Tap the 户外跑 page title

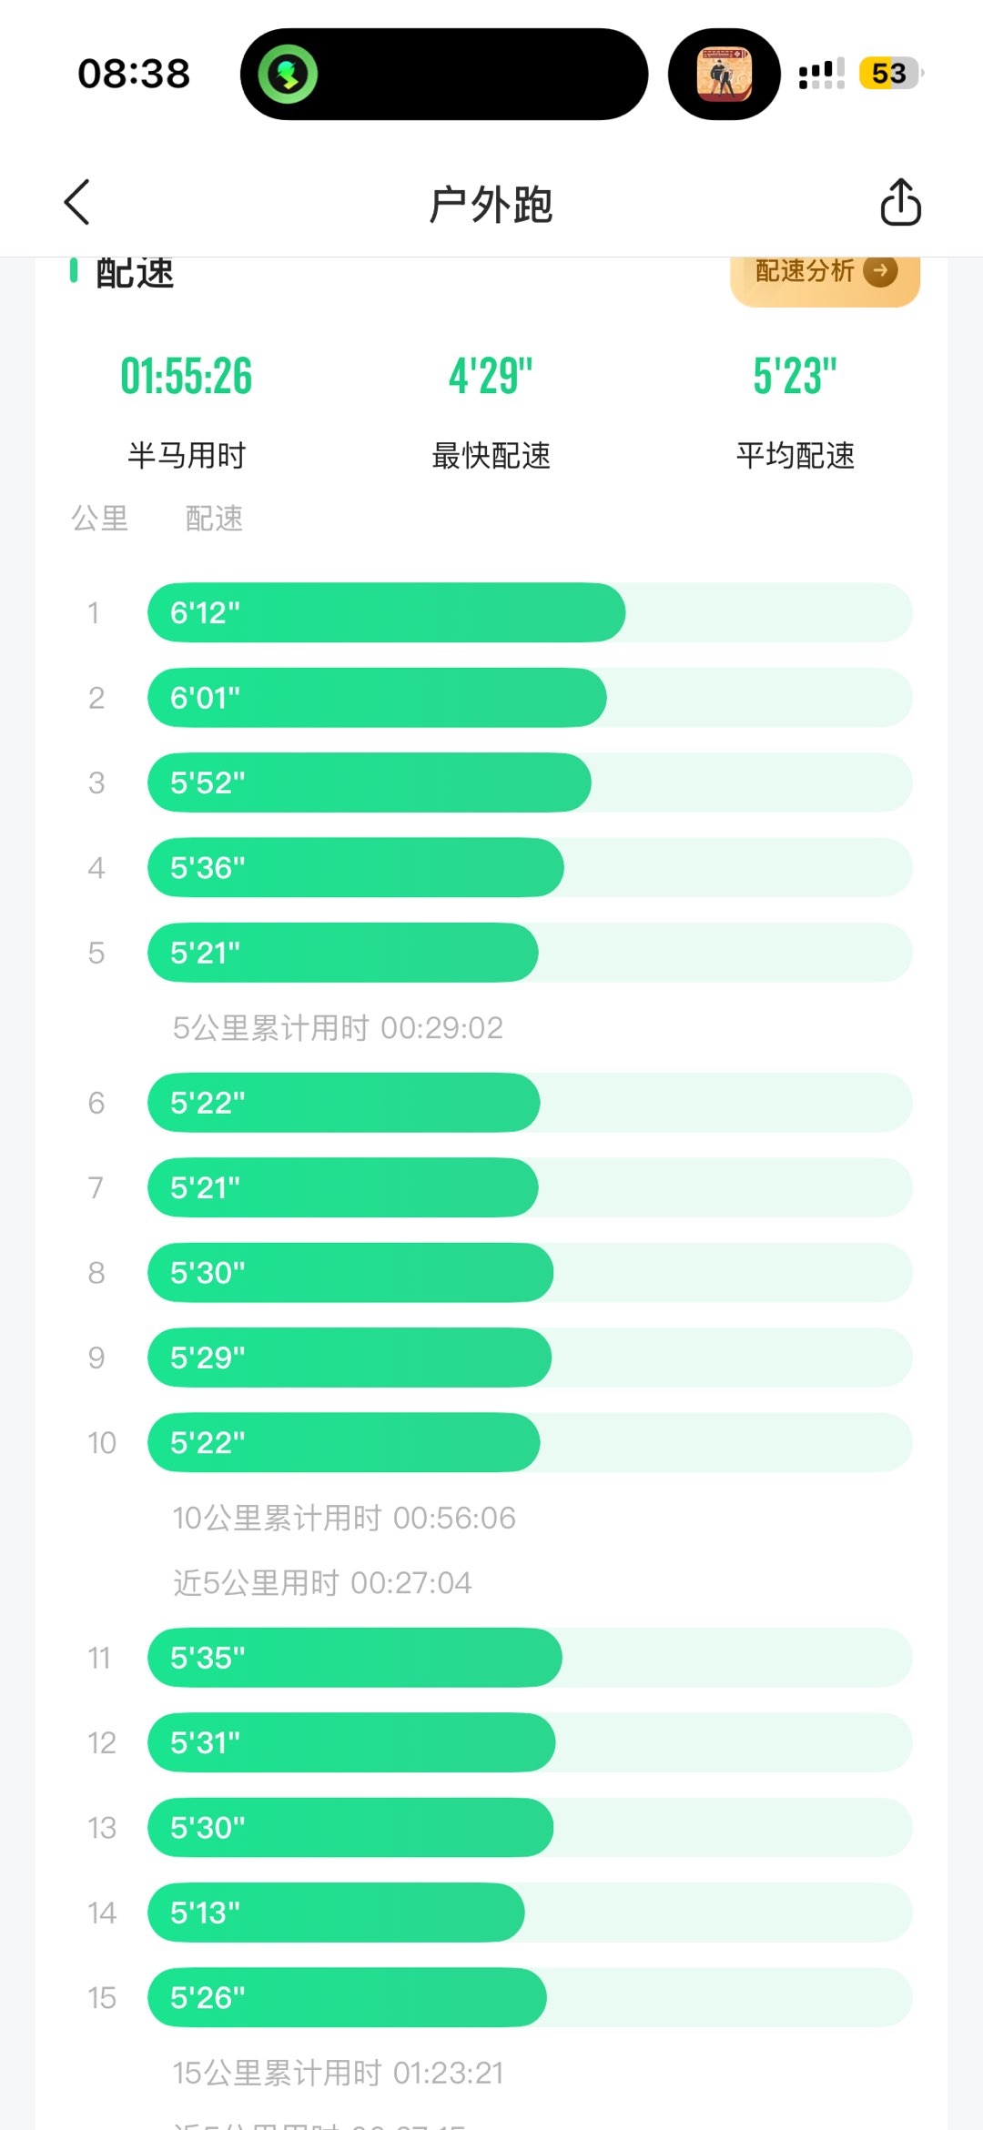[x=491, y=204]
